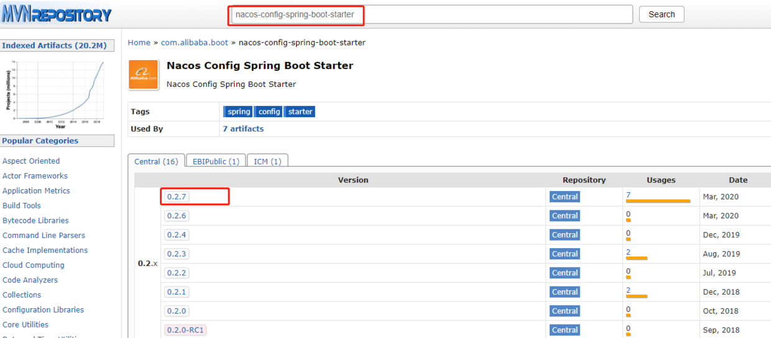Open the Cache Implementations category
771x338 pixels.
[x=45, y=251]
